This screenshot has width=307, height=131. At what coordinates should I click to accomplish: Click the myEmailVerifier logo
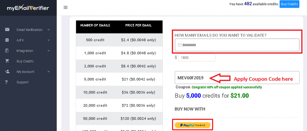[28, 8]
